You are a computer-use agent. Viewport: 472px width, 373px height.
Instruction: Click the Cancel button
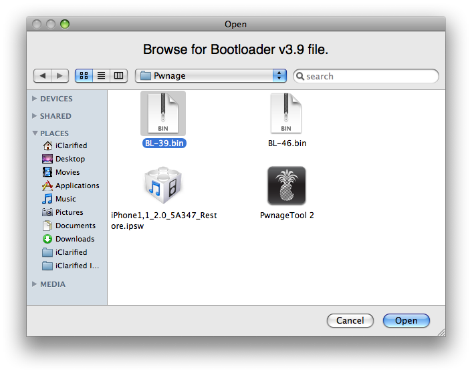click(x=350, y=320)
